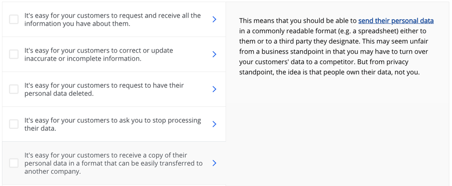
Task: Click the arrow on the data copy transfer row
Action: (x=214, y=163)
